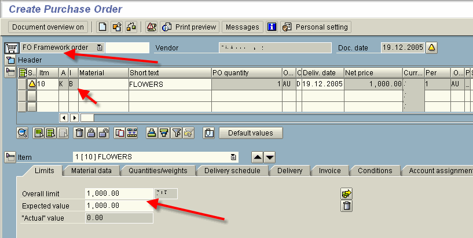Click the empty PO number field beside order type
Image resolution: width=473 pixels, height=238 pixels.
point(127,47)
